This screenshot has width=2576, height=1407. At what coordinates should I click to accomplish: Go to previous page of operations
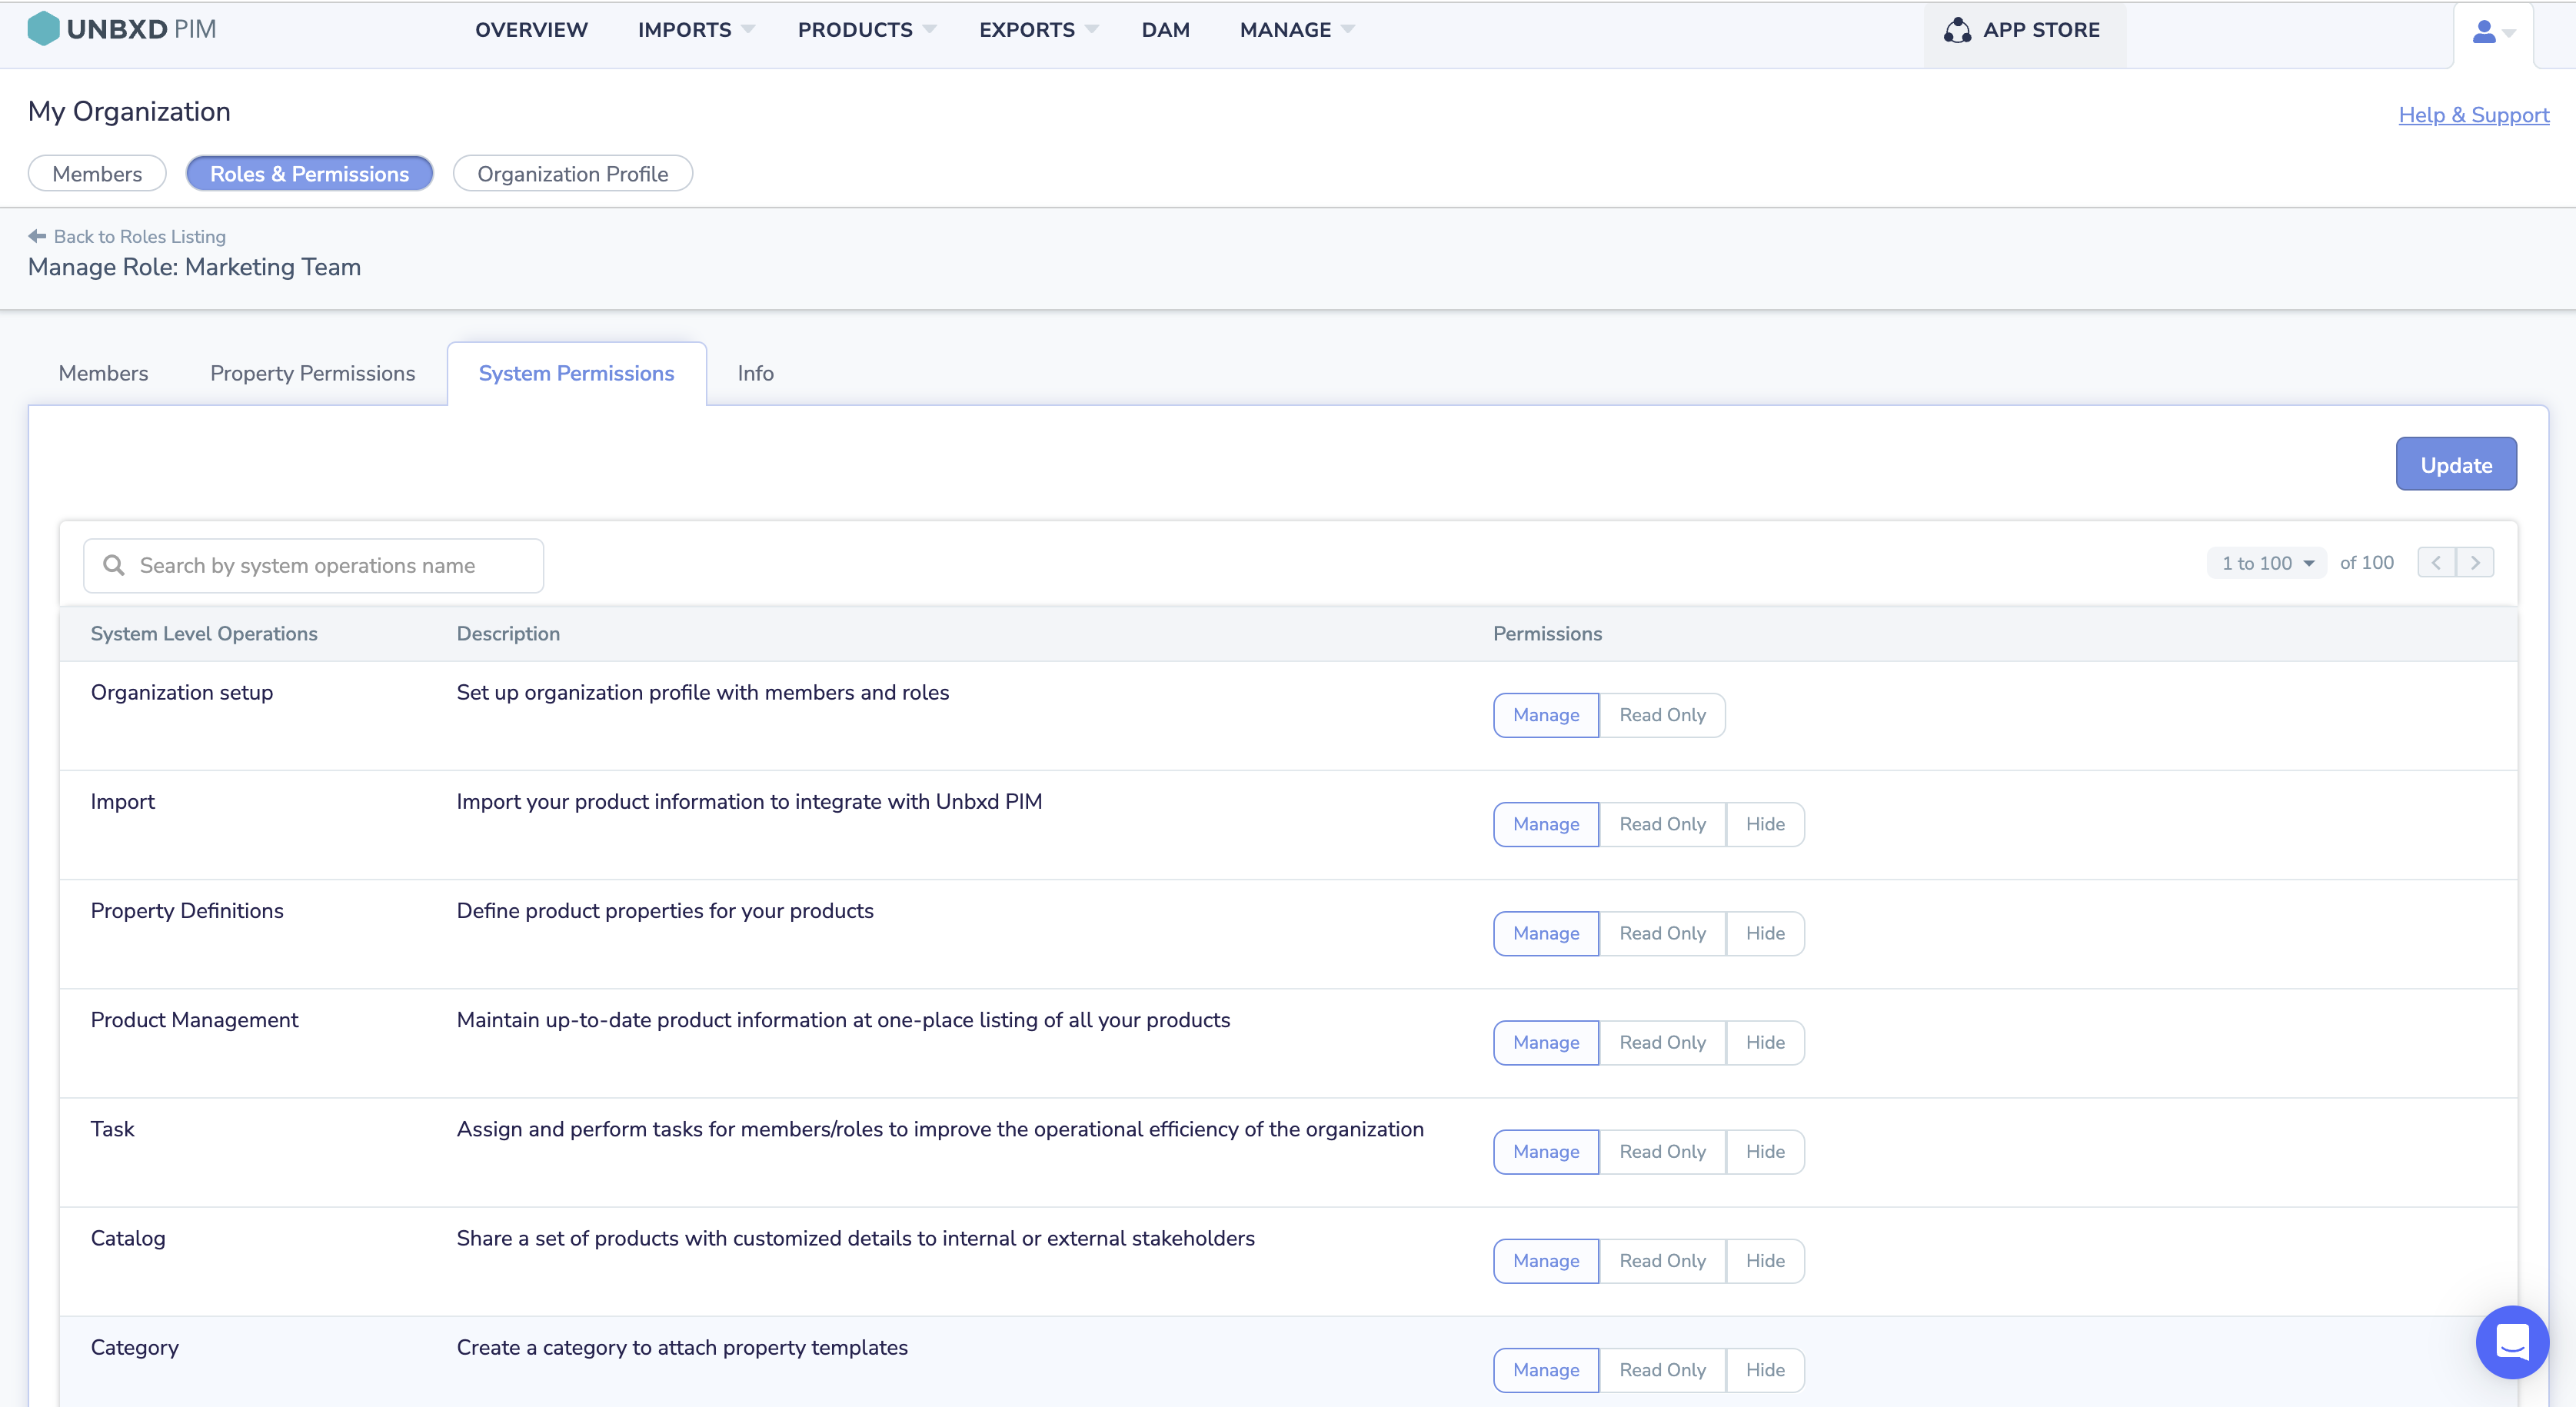[x=2436, y=563]
